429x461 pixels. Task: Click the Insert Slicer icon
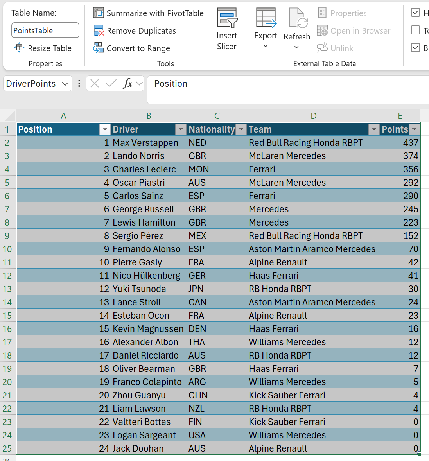point(227,18)
